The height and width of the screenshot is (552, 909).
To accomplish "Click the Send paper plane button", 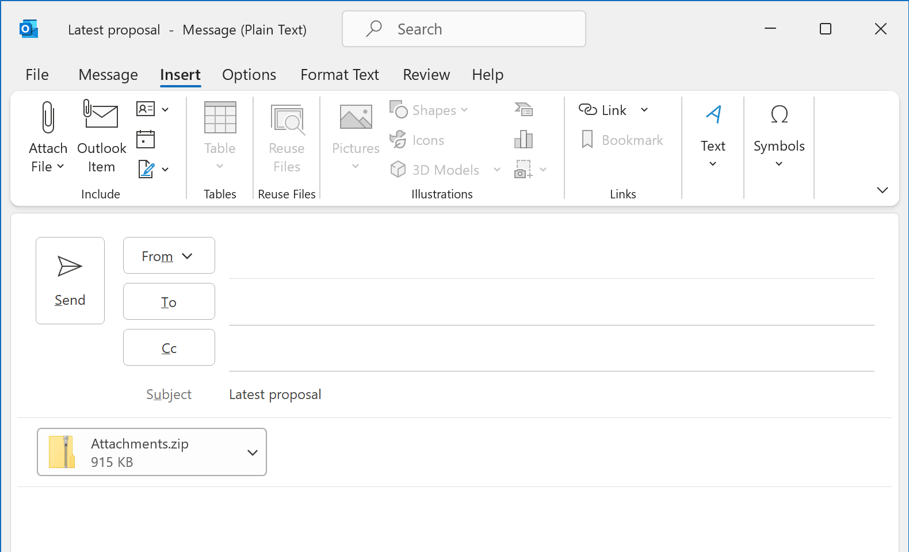I will coord(70,281).
